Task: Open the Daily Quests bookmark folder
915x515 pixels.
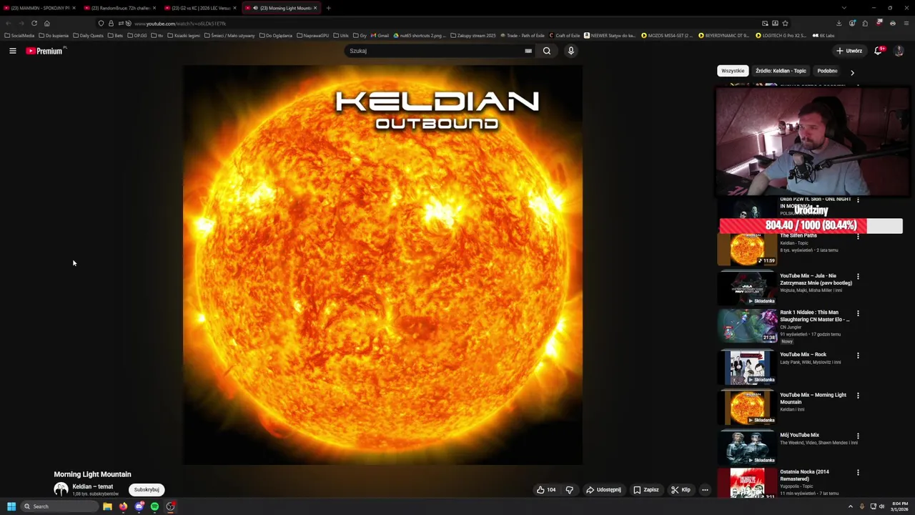Action: point(89,35)
